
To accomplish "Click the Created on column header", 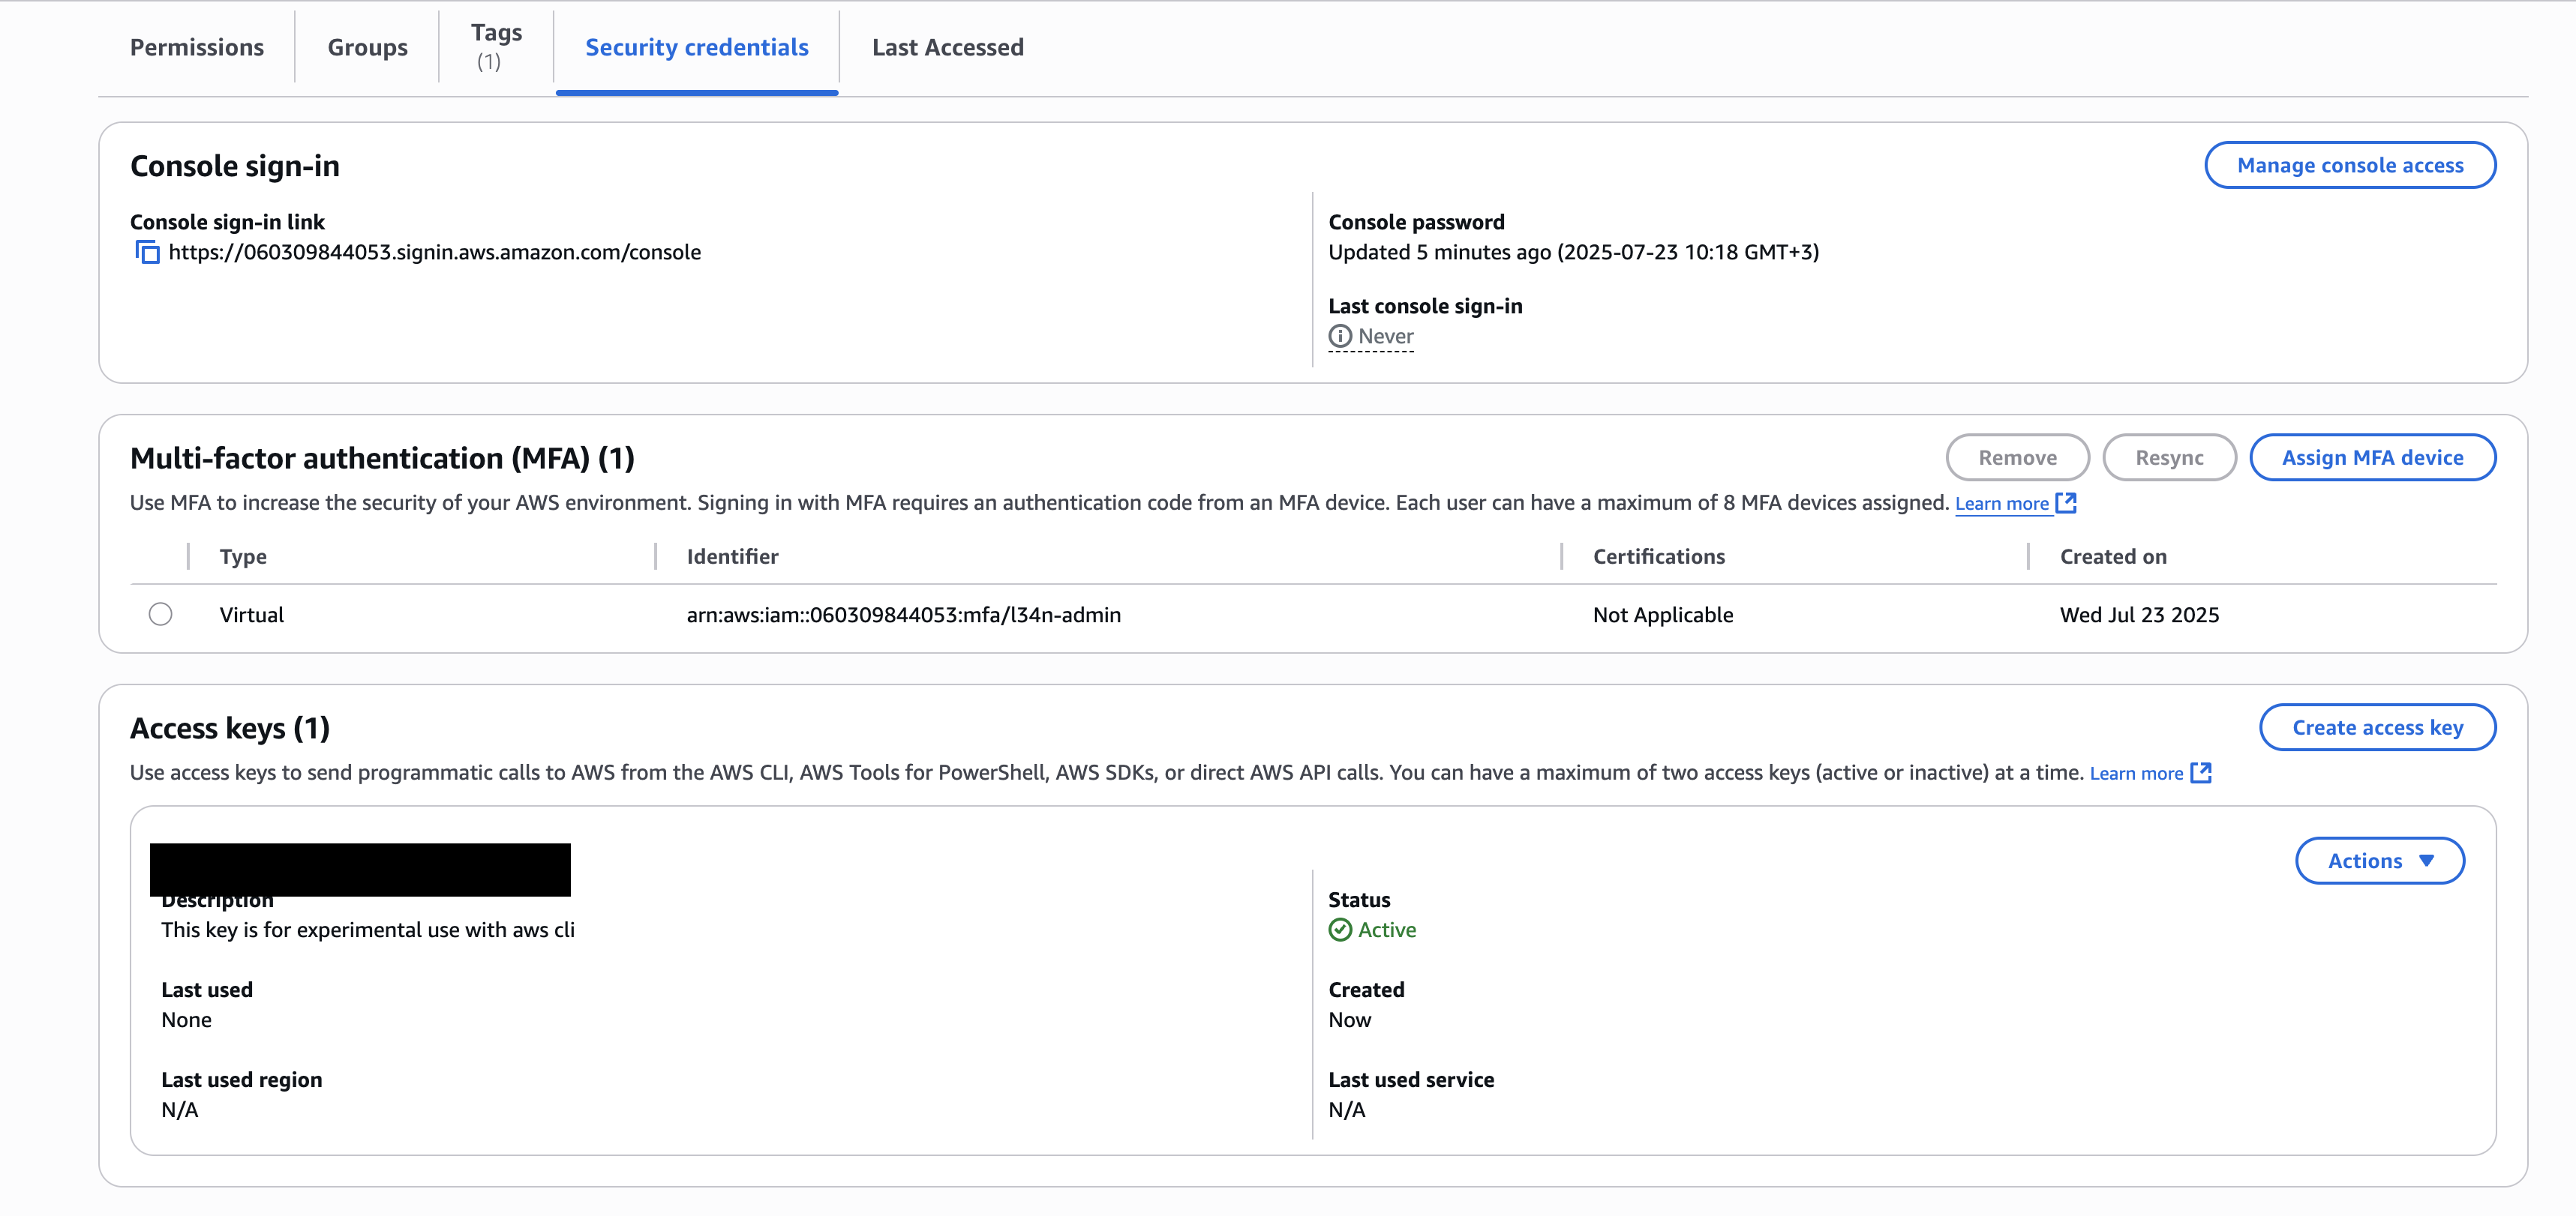I will point(2113,556).
